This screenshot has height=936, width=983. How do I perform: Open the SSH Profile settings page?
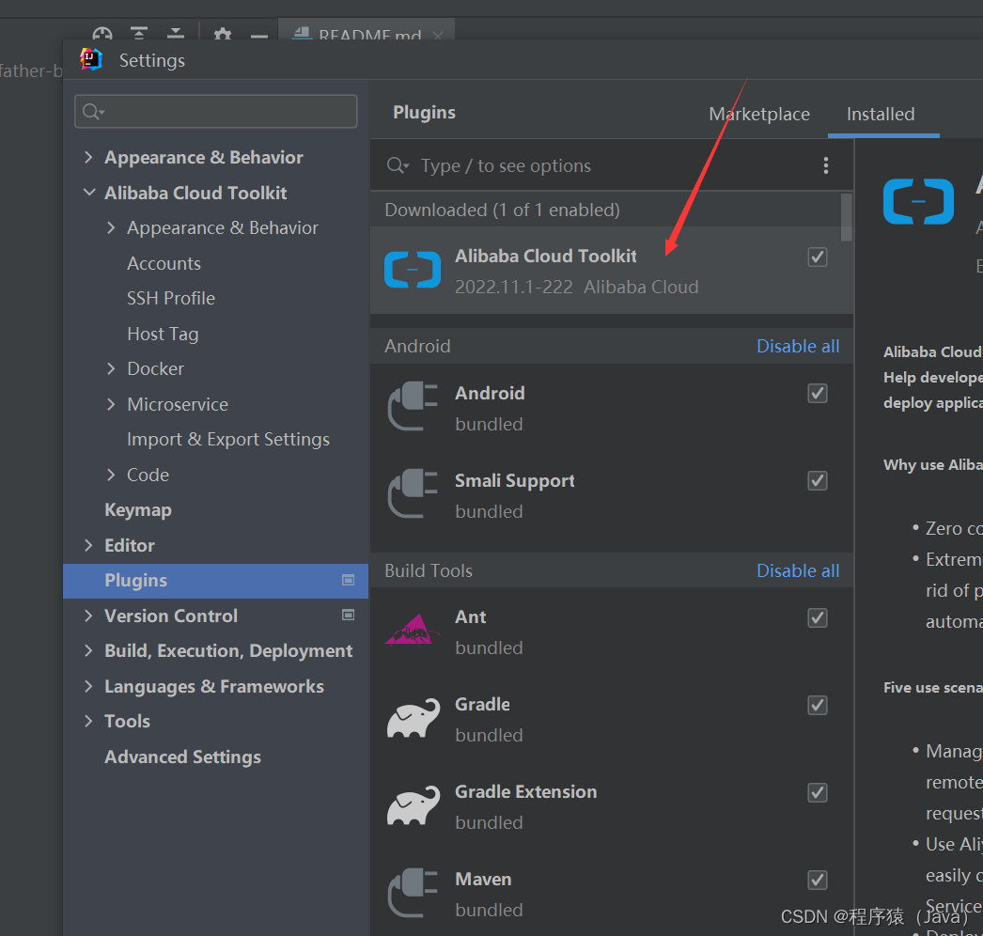pyautogui.click(x=171, y=299)
